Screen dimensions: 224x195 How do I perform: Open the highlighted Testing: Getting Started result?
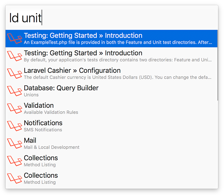(111, 39)
